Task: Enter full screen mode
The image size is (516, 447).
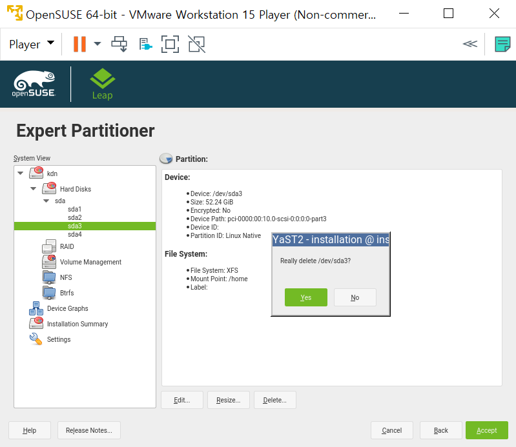Action: tap(170, 44)
